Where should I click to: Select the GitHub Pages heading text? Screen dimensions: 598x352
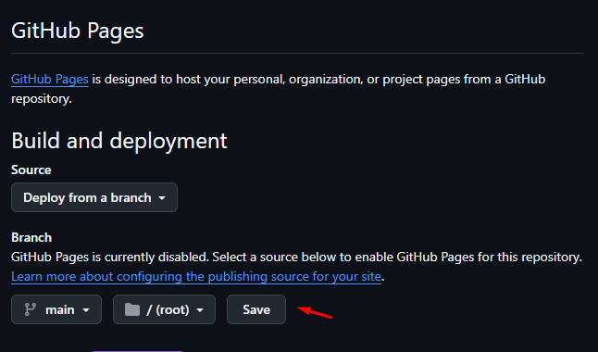coord(78,31)
